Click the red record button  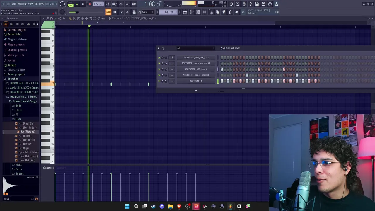pos(90,4)
